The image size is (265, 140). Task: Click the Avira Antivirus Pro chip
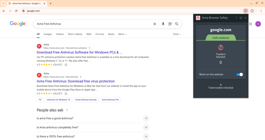[110, 100]
